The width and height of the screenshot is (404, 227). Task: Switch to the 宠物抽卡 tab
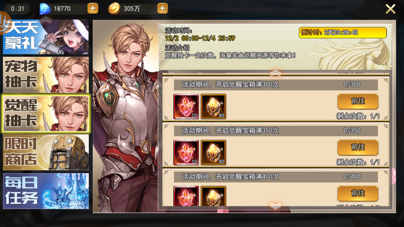46,75
